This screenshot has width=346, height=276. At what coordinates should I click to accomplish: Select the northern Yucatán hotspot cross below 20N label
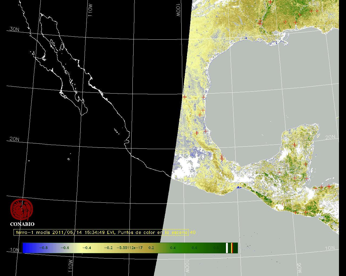click(x=295, y=145)
